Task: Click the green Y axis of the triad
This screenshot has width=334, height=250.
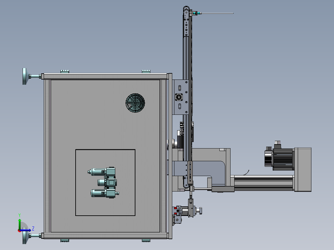Action: pyautogui.click(x=20, y=224)
